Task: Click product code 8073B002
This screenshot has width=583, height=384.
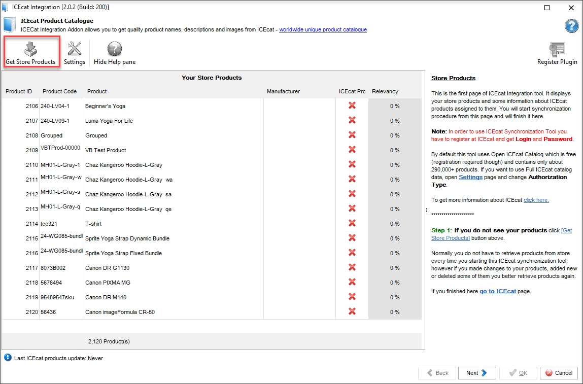Action: tap(53, 268)
